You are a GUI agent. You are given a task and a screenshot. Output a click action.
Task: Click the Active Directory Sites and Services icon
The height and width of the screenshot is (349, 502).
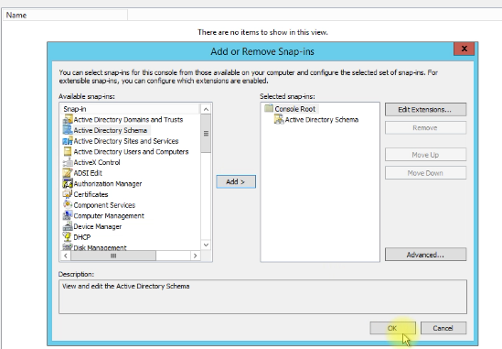point(68,141)
